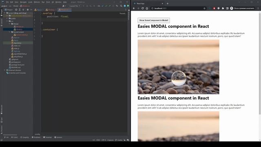Image resolution: width=261 pixels, height=147 pixels.
Task: Click the browser page vertical scrollbar
Action: [260, 63]
